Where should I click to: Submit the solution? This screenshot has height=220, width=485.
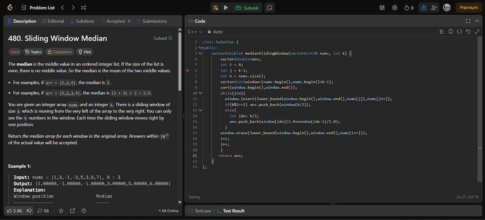point(247,8)
